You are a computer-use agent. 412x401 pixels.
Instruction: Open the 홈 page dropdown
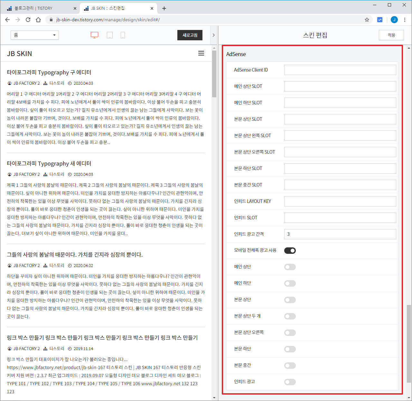[x=35, y=35]
